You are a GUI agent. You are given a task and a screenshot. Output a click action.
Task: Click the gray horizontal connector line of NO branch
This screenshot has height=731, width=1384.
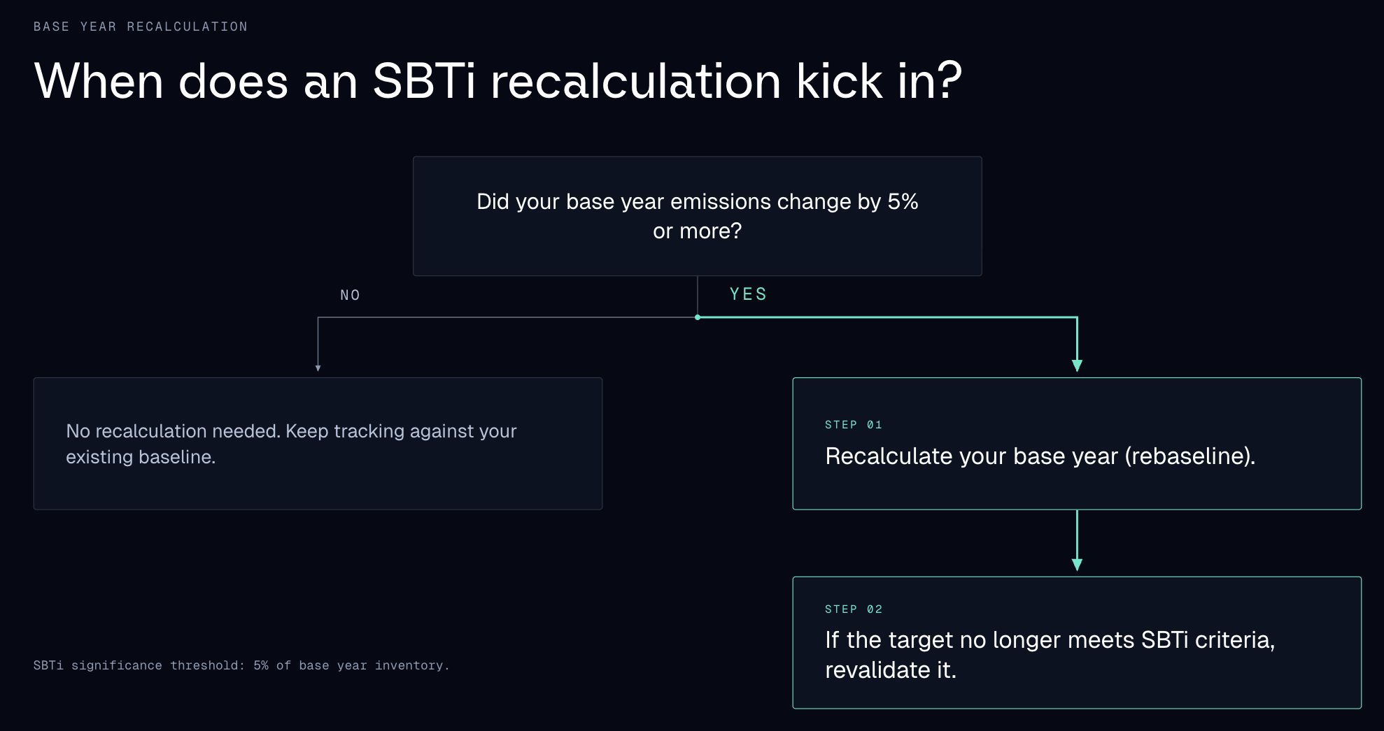click(507, 317)
